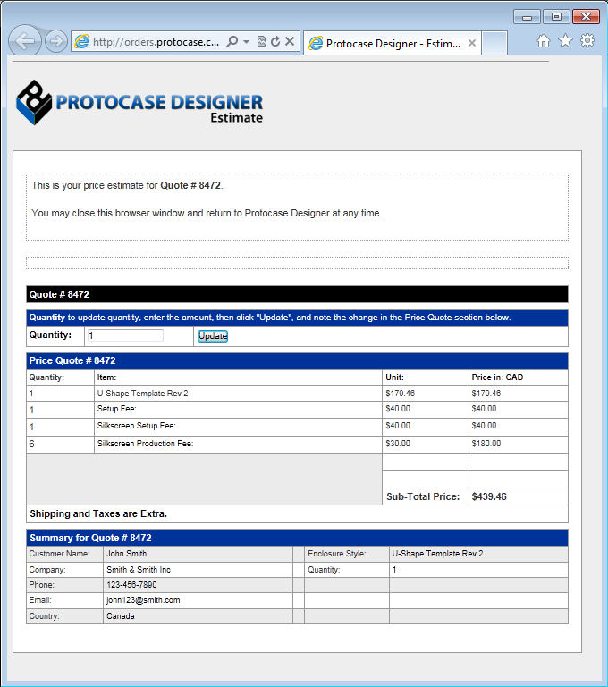Open the Tools gear menu
Screen dimensions: 608x687
click(587, 40)
